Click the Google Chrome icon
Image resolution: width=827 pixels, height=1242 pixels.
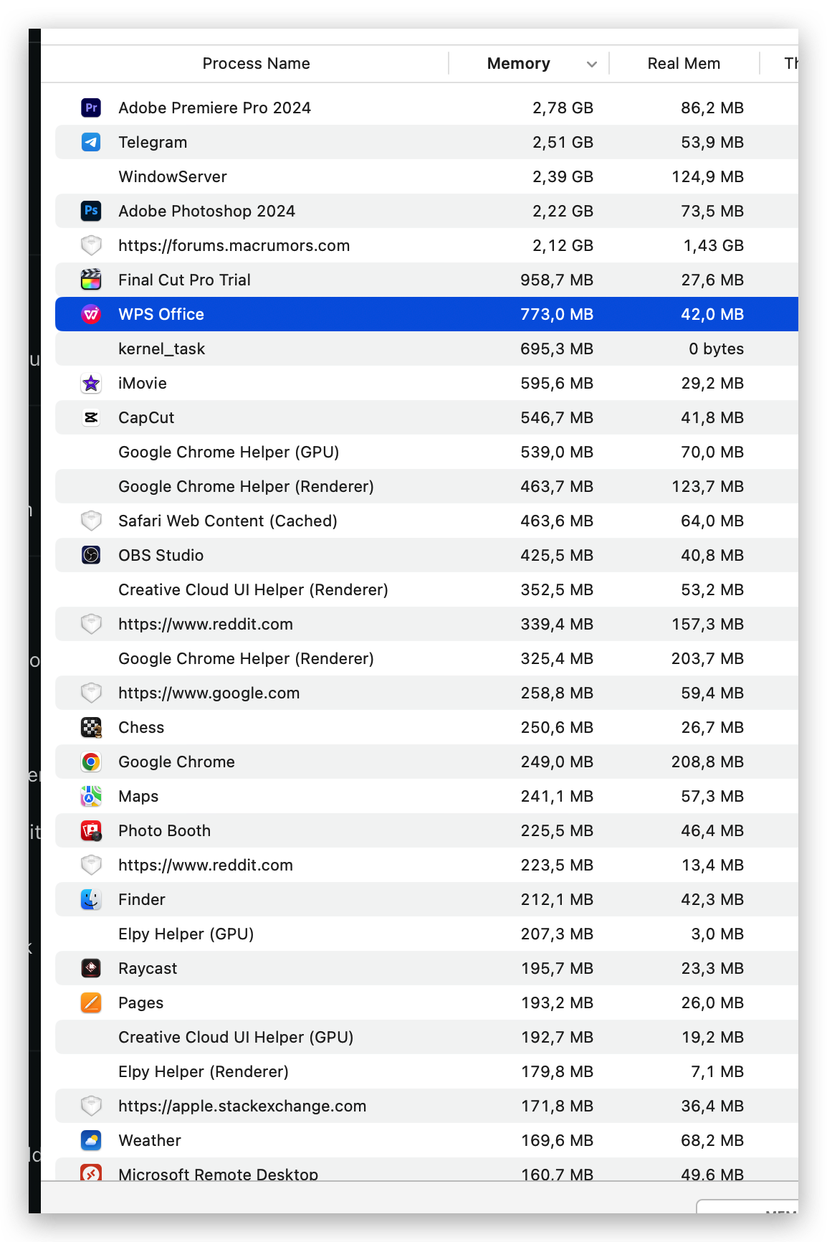pyautogui.click(x=91, y=762)
